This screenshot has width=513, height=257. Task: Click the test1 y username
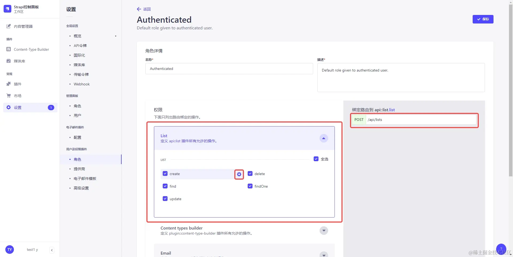tap(32, 250)
